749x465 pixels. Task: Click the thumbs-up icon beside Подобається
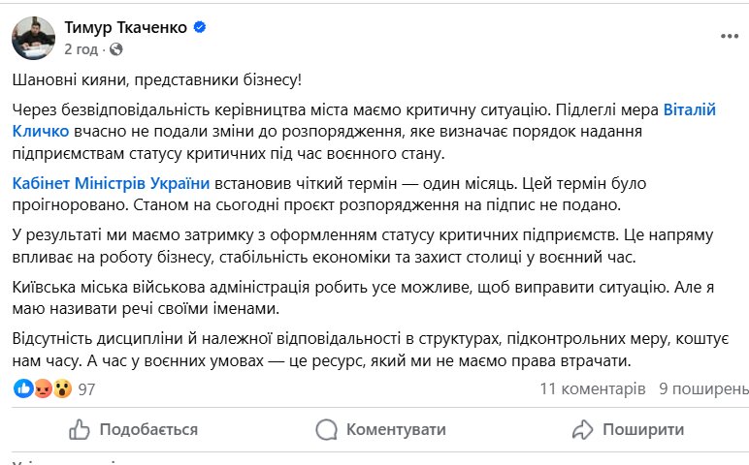point(80,429)
